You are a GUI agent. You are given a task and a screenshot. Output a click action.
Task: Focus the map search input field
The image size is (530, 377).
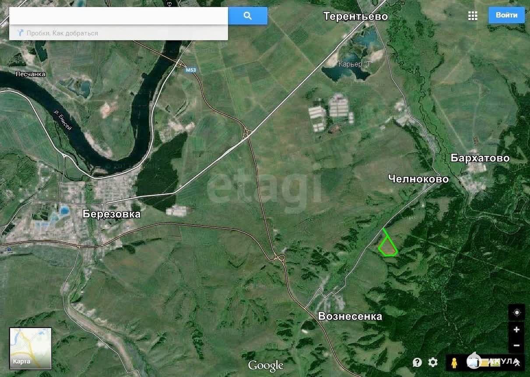[x=119, y=16]
